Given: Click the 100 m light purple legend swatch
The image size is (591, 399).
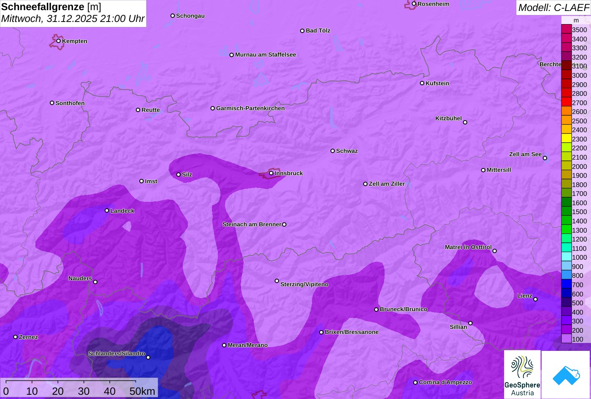Looking at the screenshot, I should tap(566, 339).
